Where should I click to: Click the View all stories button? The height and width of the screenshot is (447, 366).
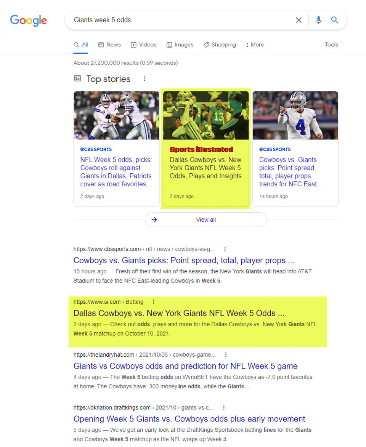coord(205,220)
